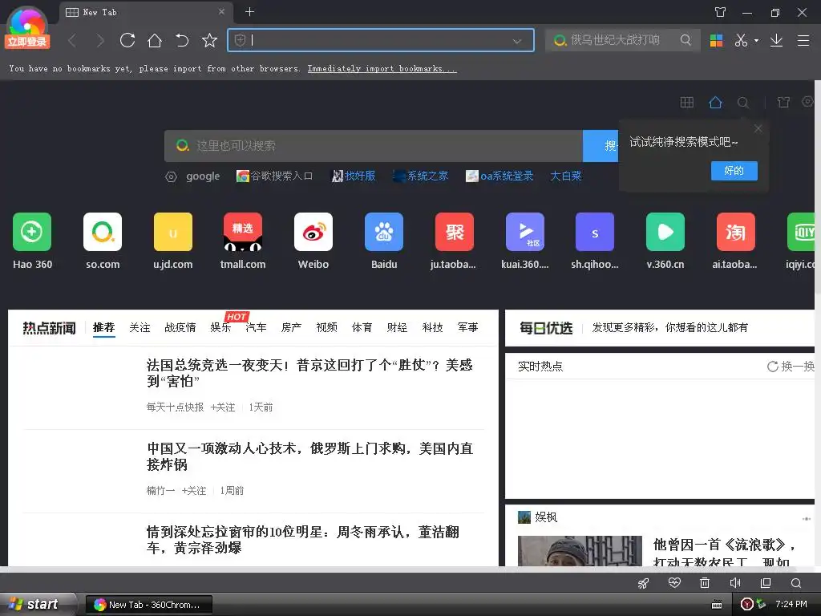Click the forward navigation arrow
The width and height of the screenshot is (821, 616).
coord(100,40)
